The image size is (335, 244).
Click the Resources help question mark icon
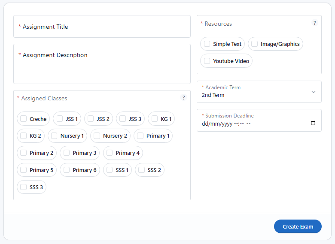tap(314, 23)
